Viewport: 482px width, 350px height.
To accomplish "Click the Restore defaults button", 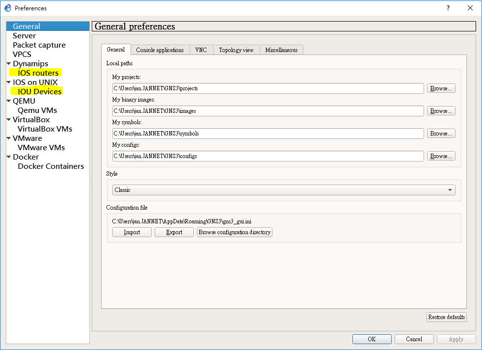I will tap(446, 317).
